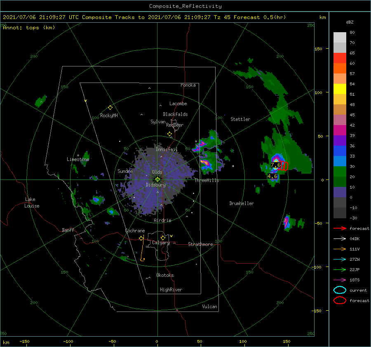Screen dimensions: 371x347
Task: Click the Strathmore town label
Action: [200, 244]
